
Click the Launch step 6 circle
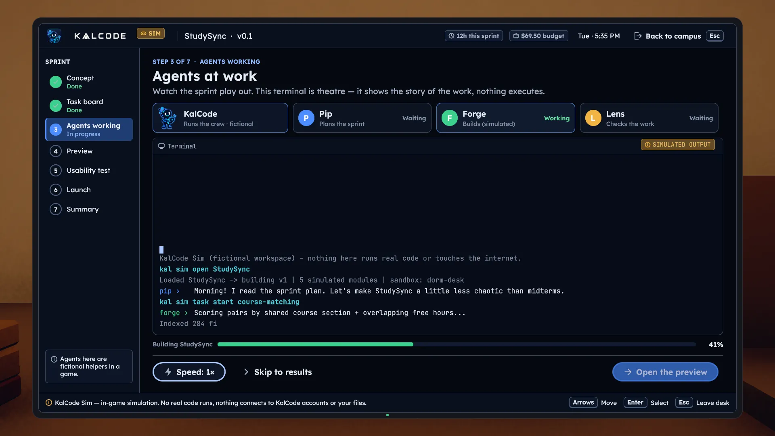[x=56, y=190]
